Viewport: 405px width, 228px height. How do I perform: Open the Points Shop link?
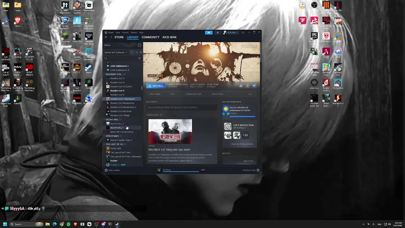coord(217,94)
